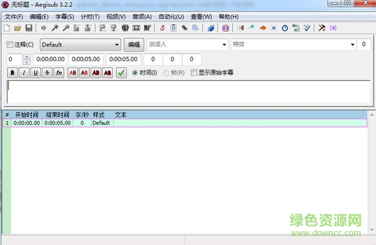Enable the 显示原始字幕 checkbox

pos(194,72)
